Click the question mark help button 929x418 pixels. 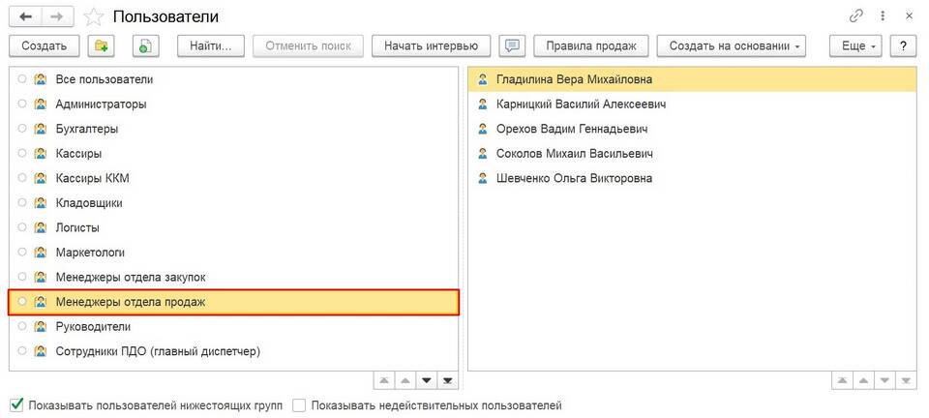903,45
